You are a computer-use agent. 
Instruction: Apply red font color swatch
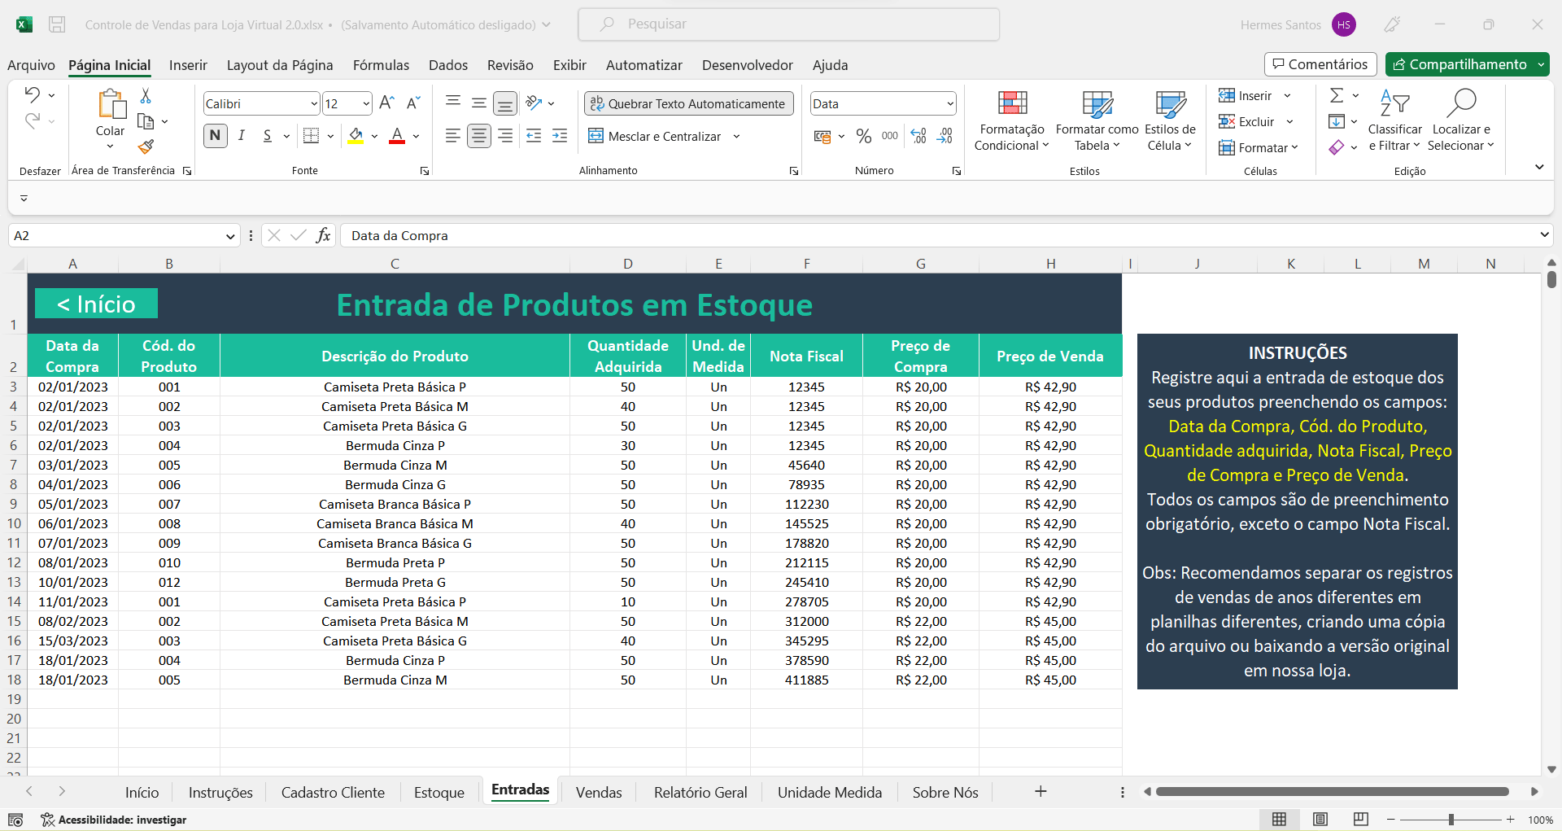click(397, 136)
